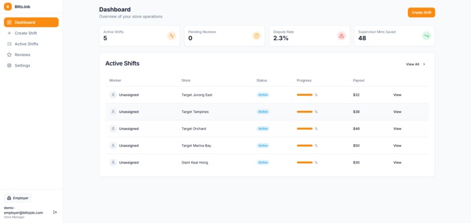This screenshot has height=223, width=471.
Task: View the Giant Keat Hong shift
Action: tap(397, 162)
